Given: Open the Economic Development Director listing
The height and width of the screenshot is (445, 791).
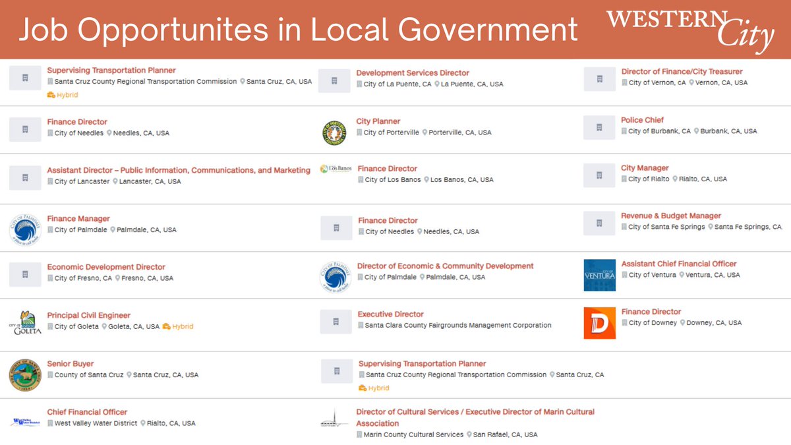Looking at the screenshot, I should [x=106, y=267].
